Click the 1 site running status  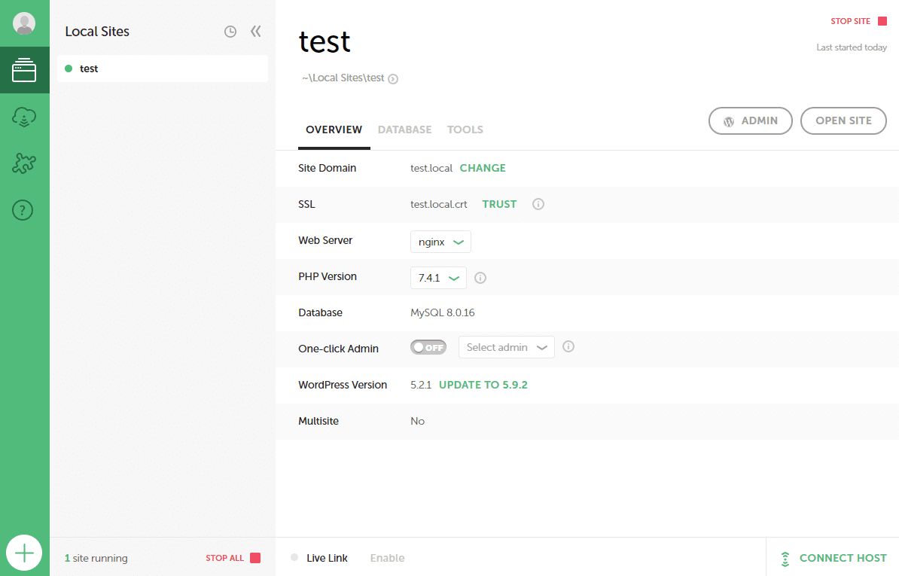tap(96, 558)
